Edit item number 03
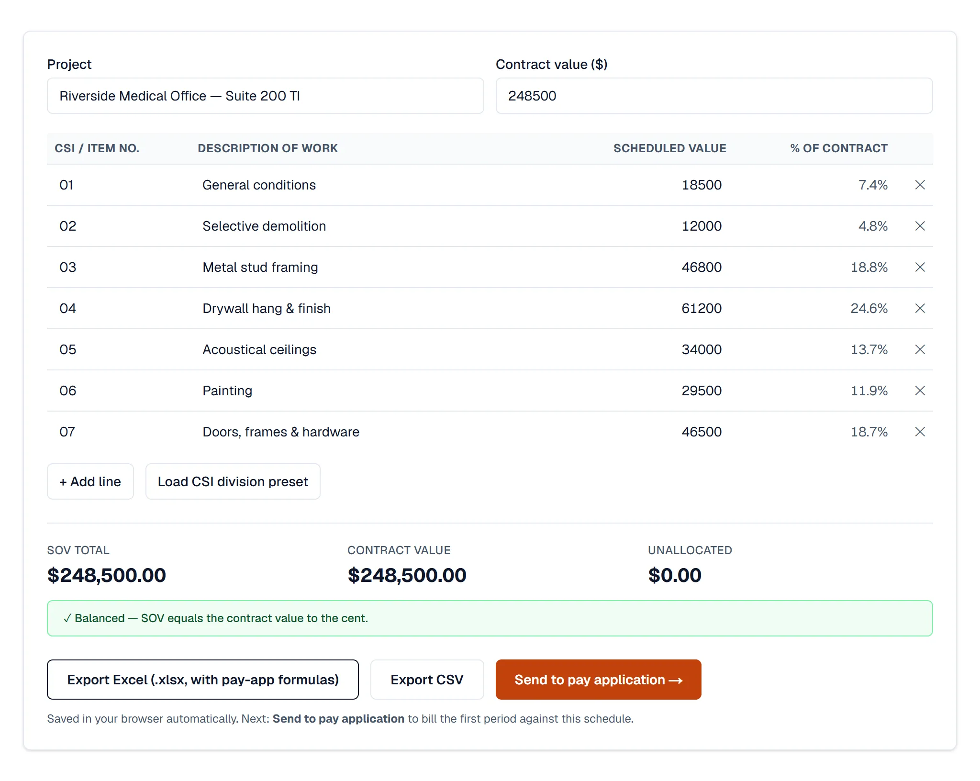The width and height of the screenshot is (980, 781). 120,267
